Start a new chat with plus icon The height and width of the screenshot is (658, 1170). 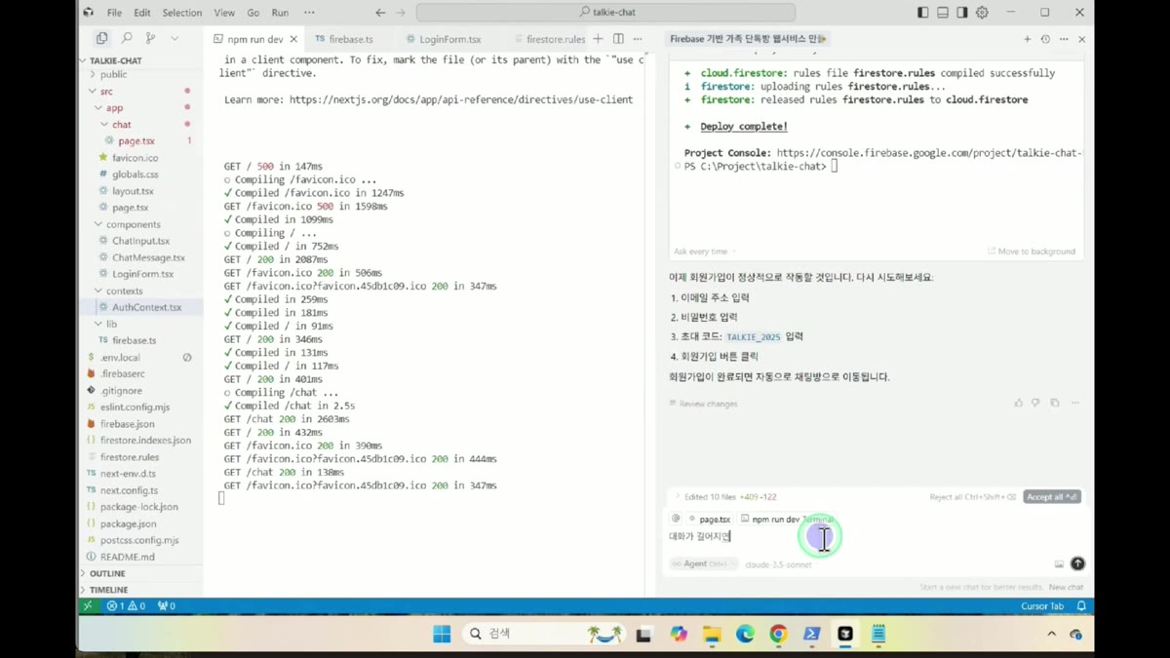click(1027, 39)
